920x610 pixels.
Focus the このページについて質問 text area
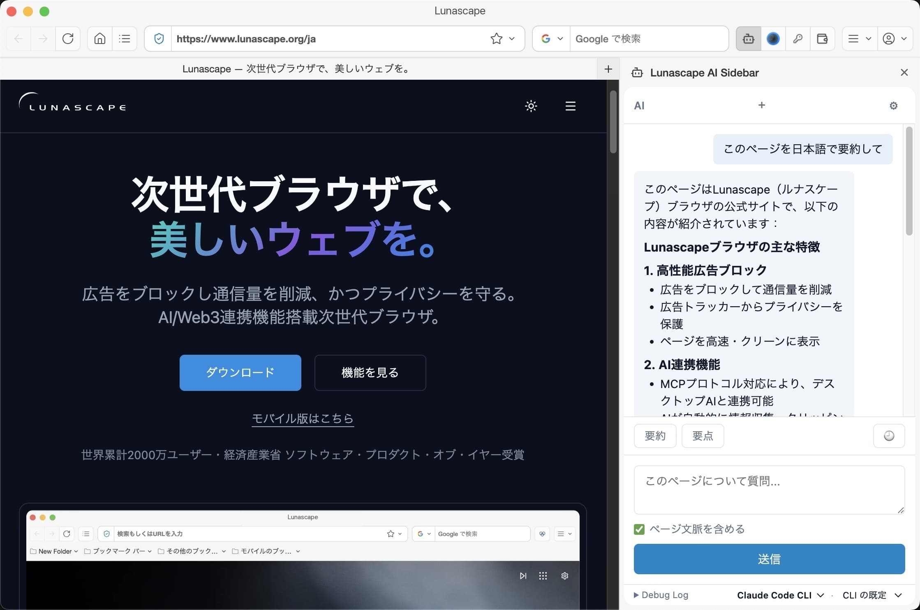(x=769, y=490)
